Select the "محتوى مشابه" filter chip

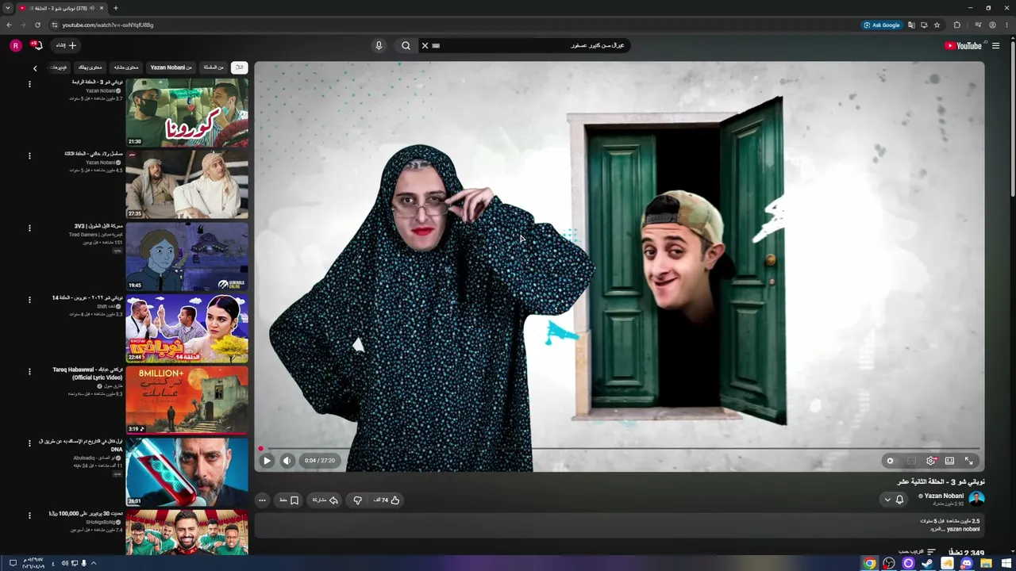pos(125,67)
